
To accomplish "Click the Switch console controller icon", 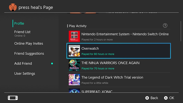I will 13,98.
